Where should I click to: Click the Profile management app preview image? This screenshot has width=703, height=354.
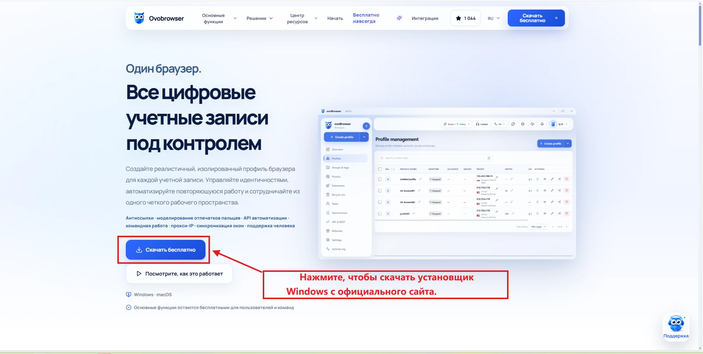pos(447,183)
